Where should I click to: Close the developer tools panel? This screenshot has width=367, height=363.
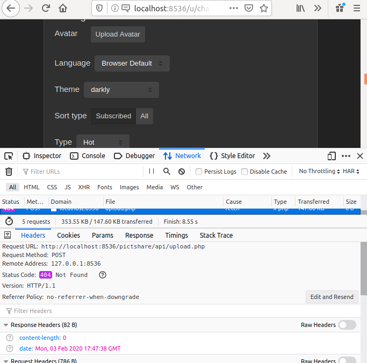(x=360, y=156)
